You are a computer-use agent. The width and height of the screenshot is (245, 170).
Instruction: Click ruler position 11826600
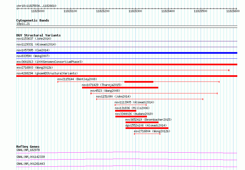point(233,11)
